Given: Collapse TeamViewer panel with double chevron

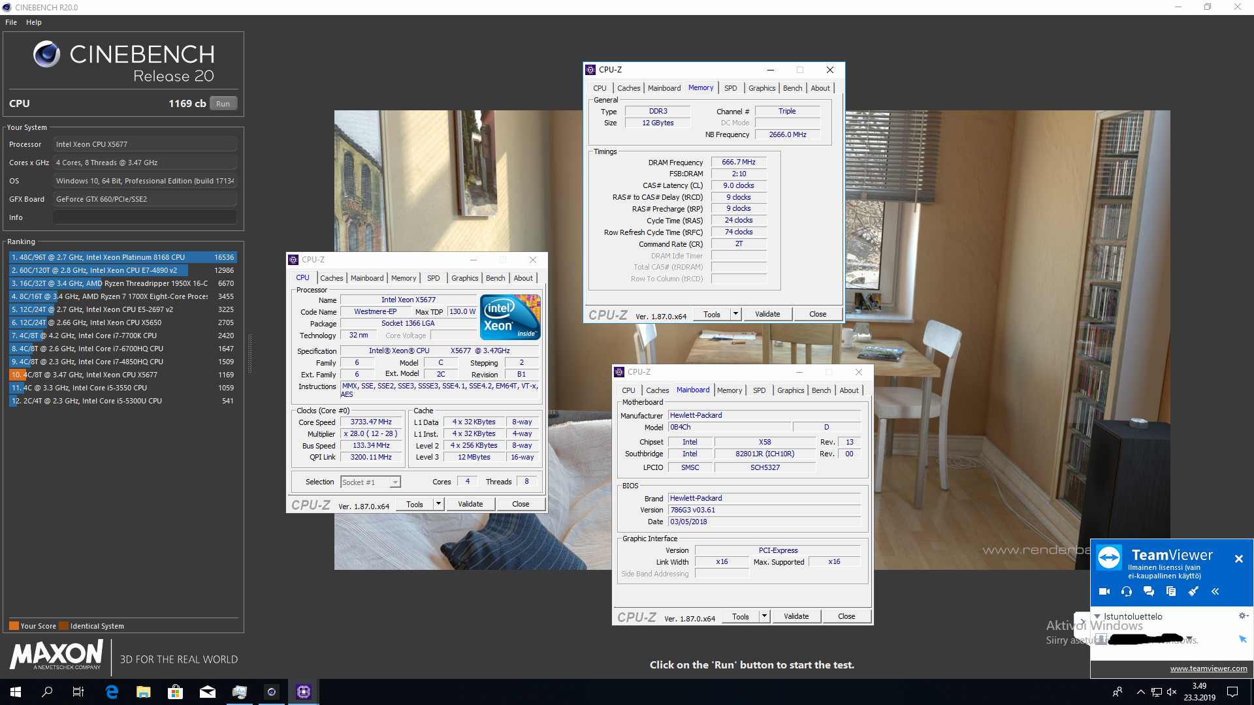Looking at the screenshot, I should click(x=1215, y=591).
